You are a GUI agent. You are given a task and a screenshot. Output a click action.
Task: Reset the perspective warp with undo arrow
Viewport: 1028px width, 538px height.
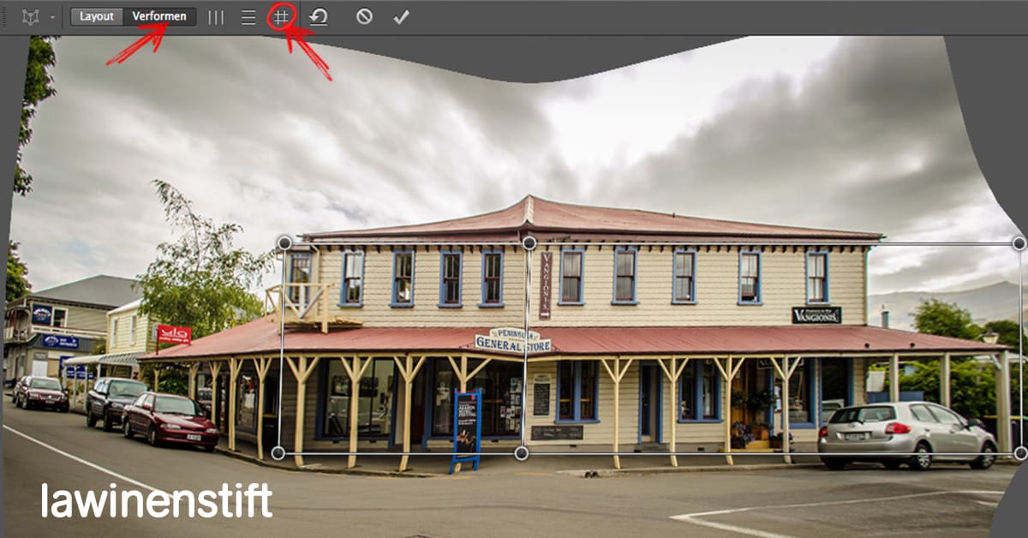pos(319,17)
